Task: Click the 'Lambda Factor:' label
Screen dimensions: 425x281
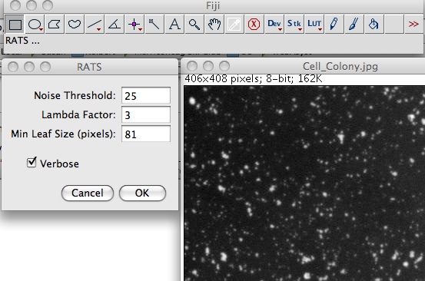Action: click(78, 115)
